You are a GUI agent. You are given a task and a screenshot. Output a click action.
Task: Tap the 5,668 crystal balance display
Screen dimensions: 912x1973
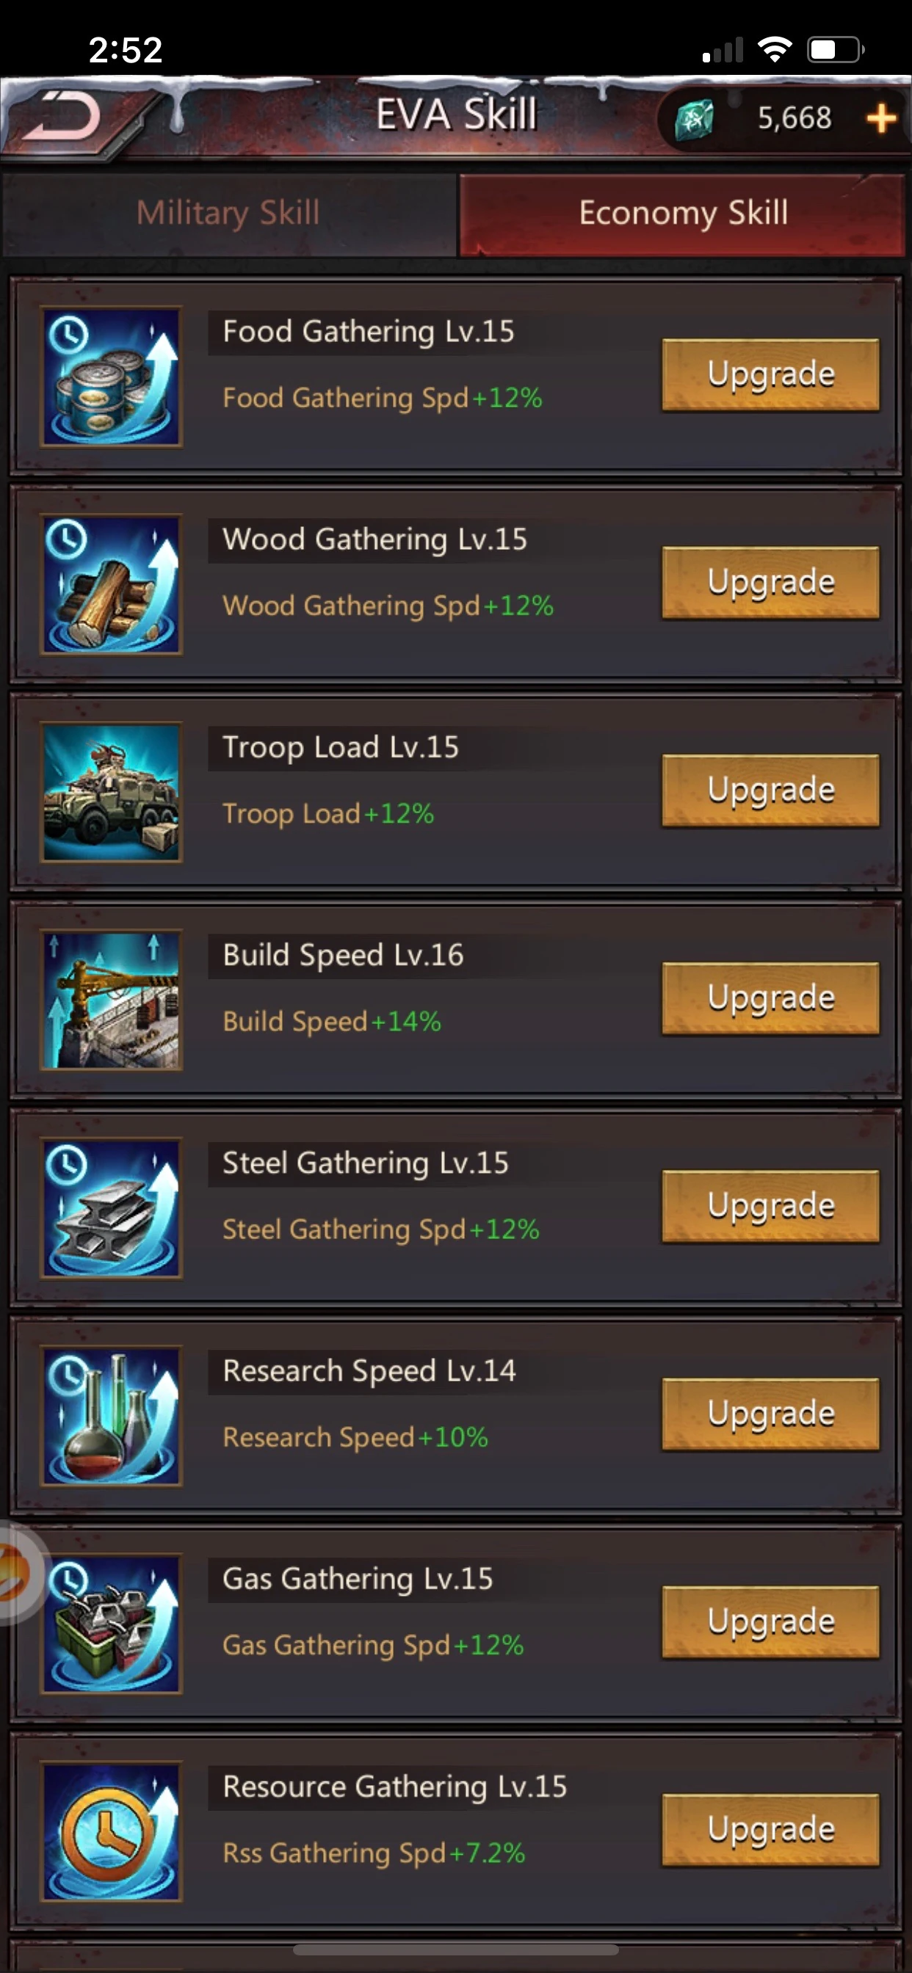pos(795,119)
